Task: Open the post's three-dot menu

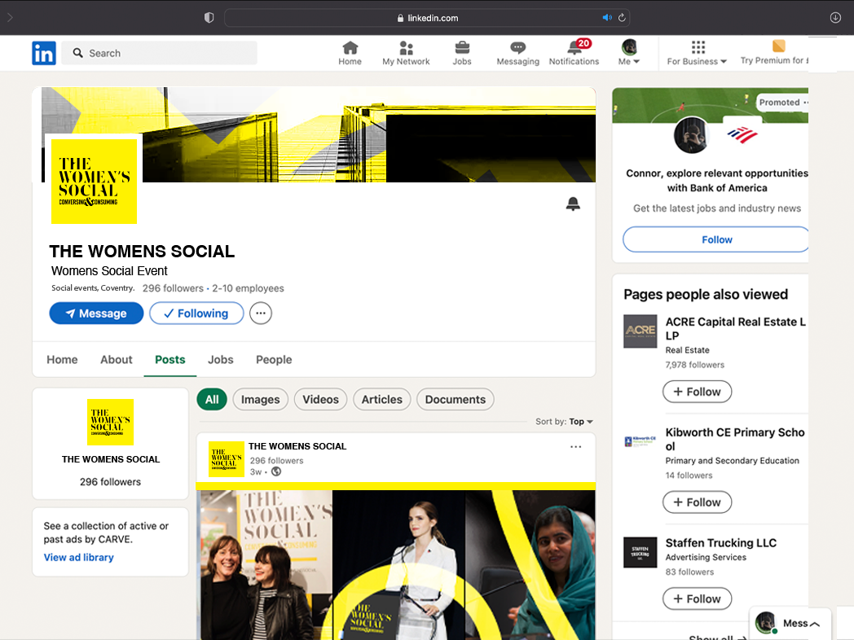Action: coord(575,447)
